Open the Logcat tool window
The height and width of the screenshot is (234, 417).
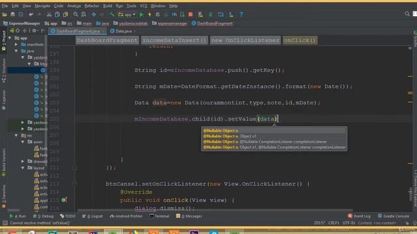93,216
